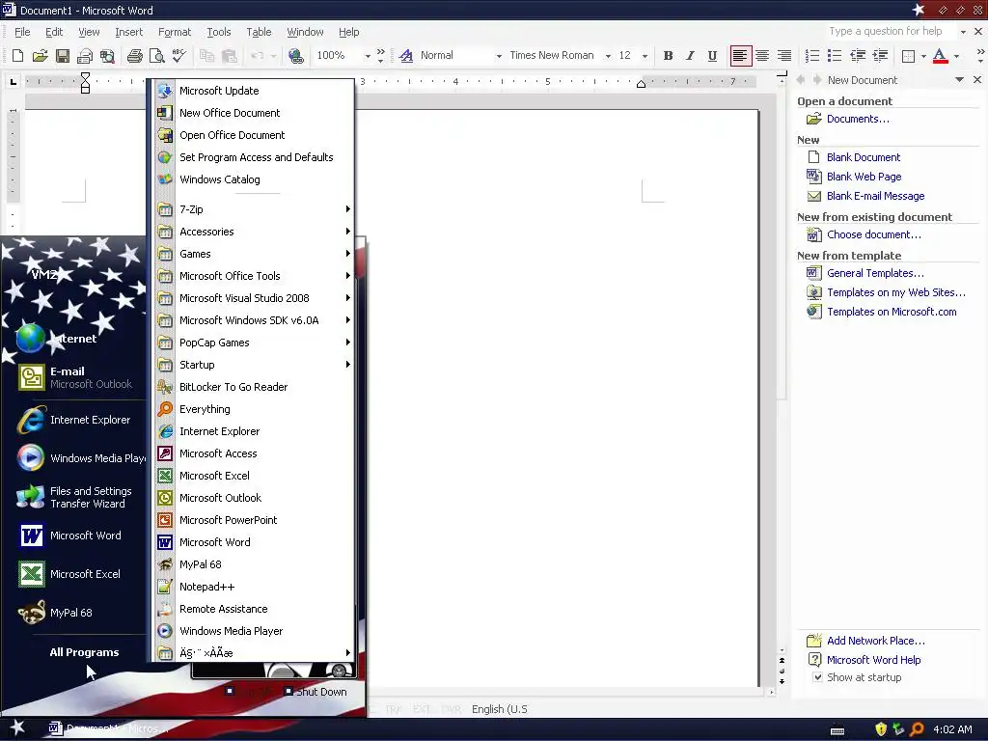The image size is (988, 741).
Task: Click the Print Preview icon
Action: (x=156, y=55)
